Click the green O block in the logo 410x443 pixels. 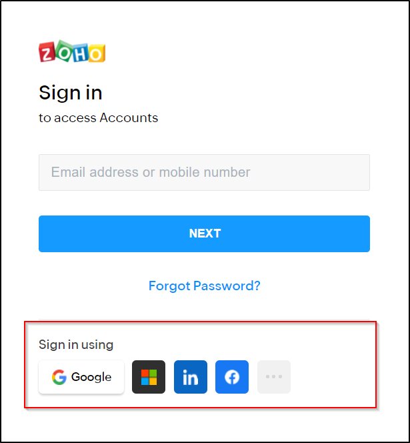click(64, 51)
